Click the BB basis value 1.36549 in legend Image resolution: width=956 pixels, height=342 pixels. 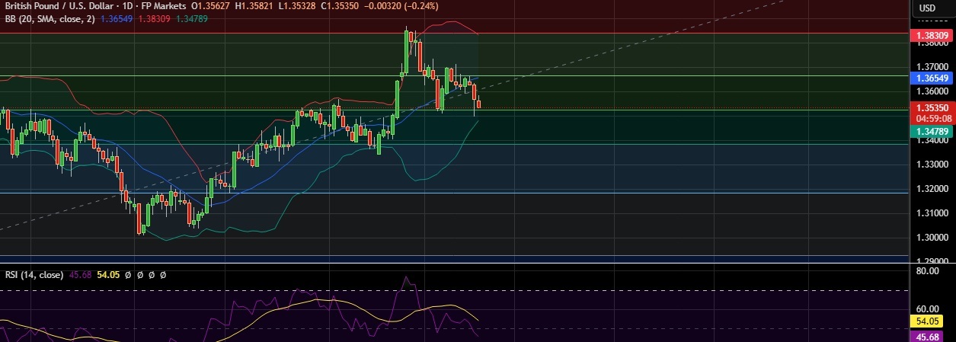117,19
